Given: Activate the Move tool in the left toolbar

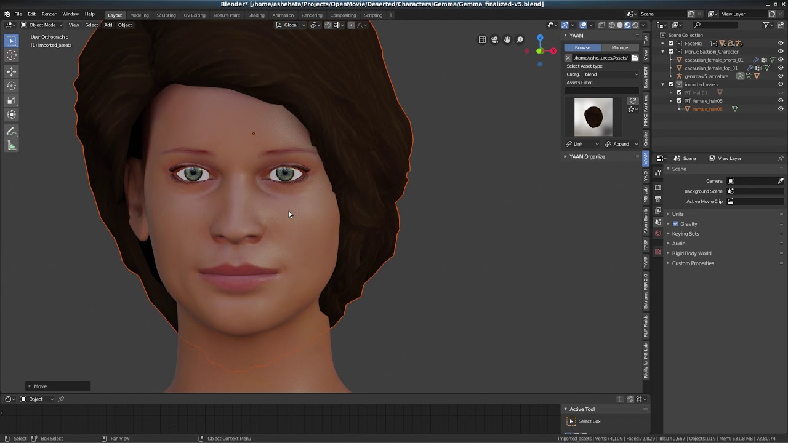Looking at the screenshot, I should (12, 71).
